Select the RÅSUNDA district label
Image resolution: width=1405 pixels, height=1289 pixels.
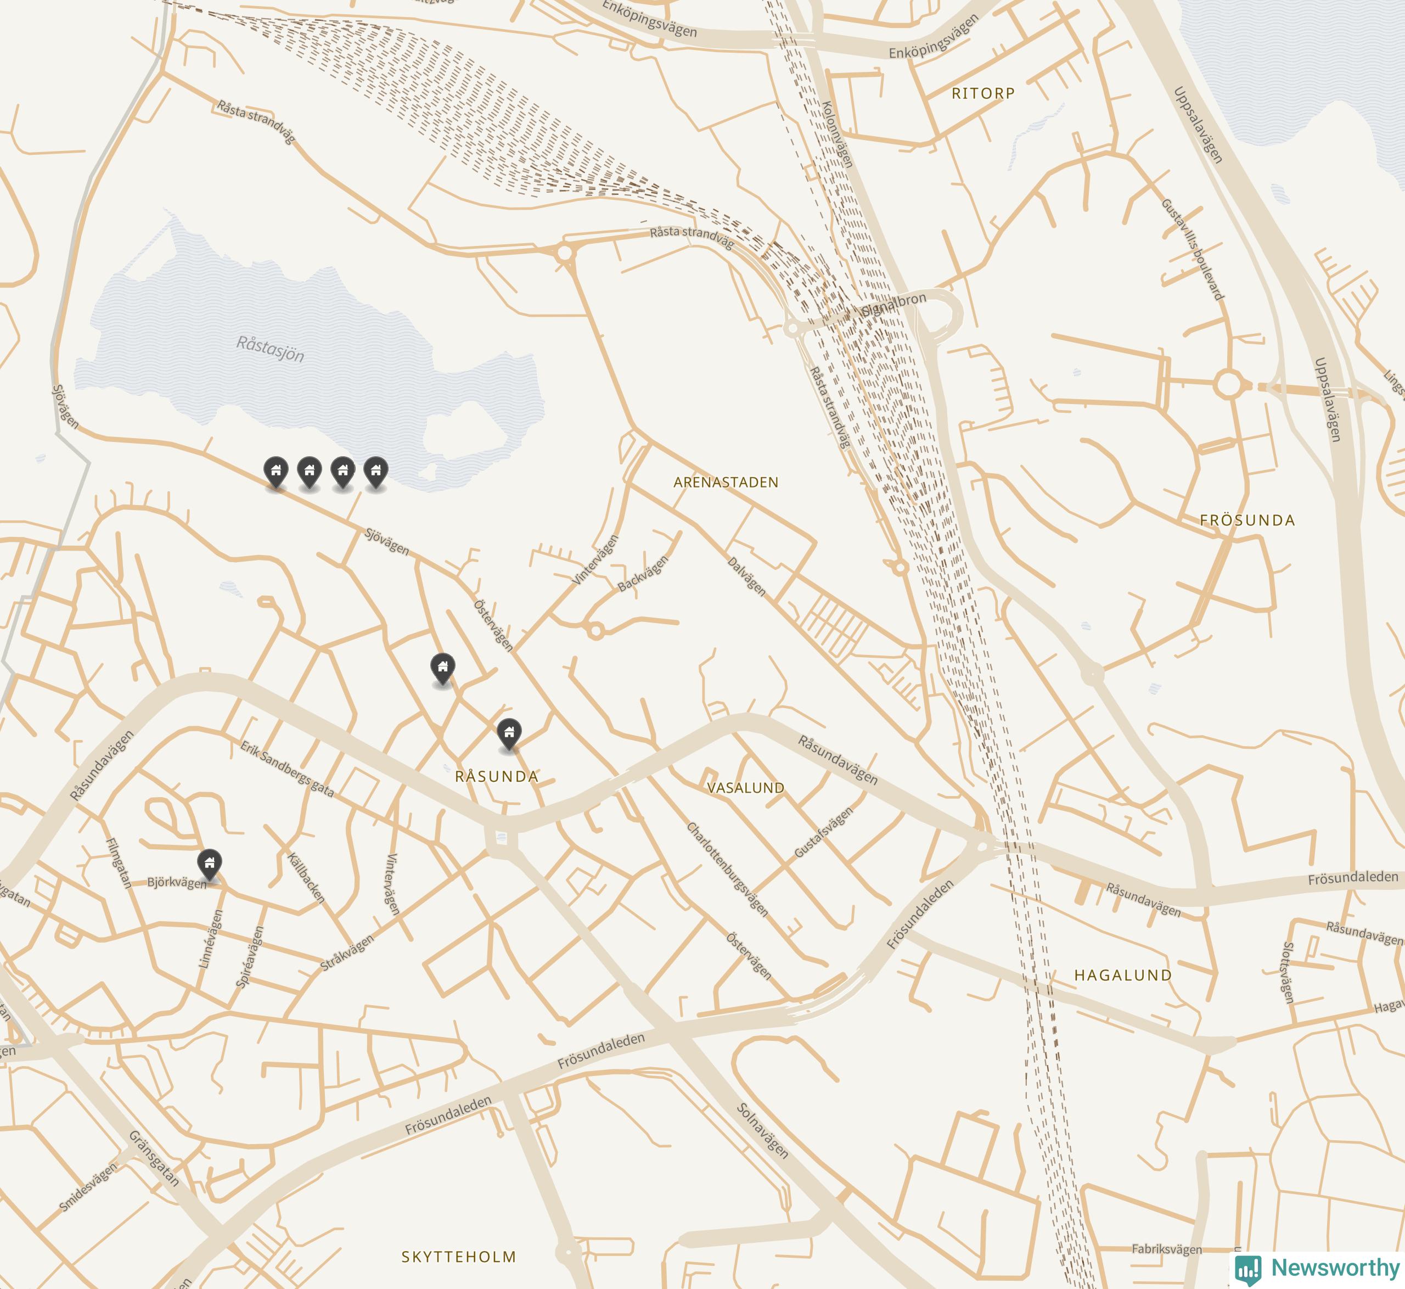(497, 776)
